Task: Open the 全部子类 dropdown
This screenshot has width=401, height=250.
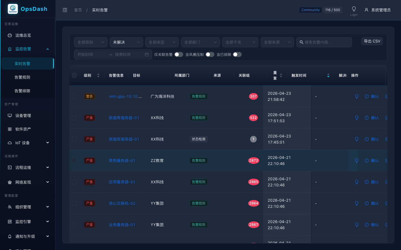Action: (240, 42)
